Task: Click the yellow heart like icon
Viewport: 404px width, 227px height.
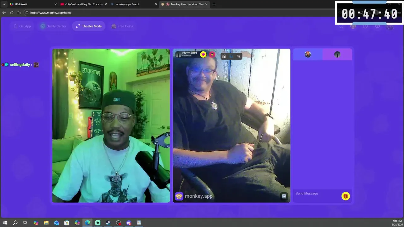Action: 203,55
